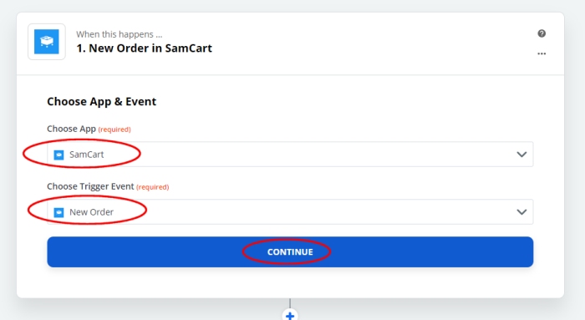The height and width of the screenshot is (320, 585).
Task: Add a step with the plus button
Action: pos(290,315)
